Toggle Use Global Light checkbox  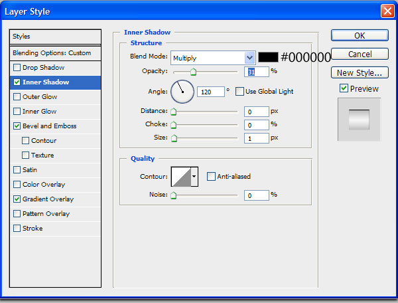(239, 92)
